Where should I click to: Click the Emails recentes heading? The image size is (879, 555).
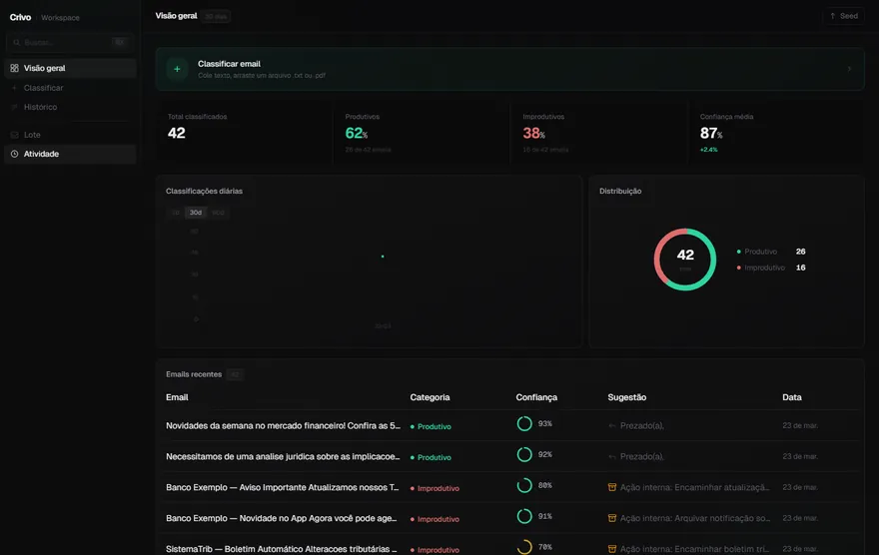(194, 374)
